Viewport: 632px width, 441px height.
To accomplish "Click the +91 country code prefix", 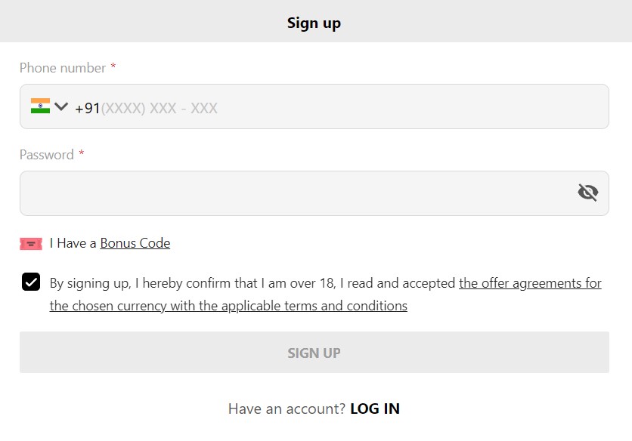I will pos(88,108).
